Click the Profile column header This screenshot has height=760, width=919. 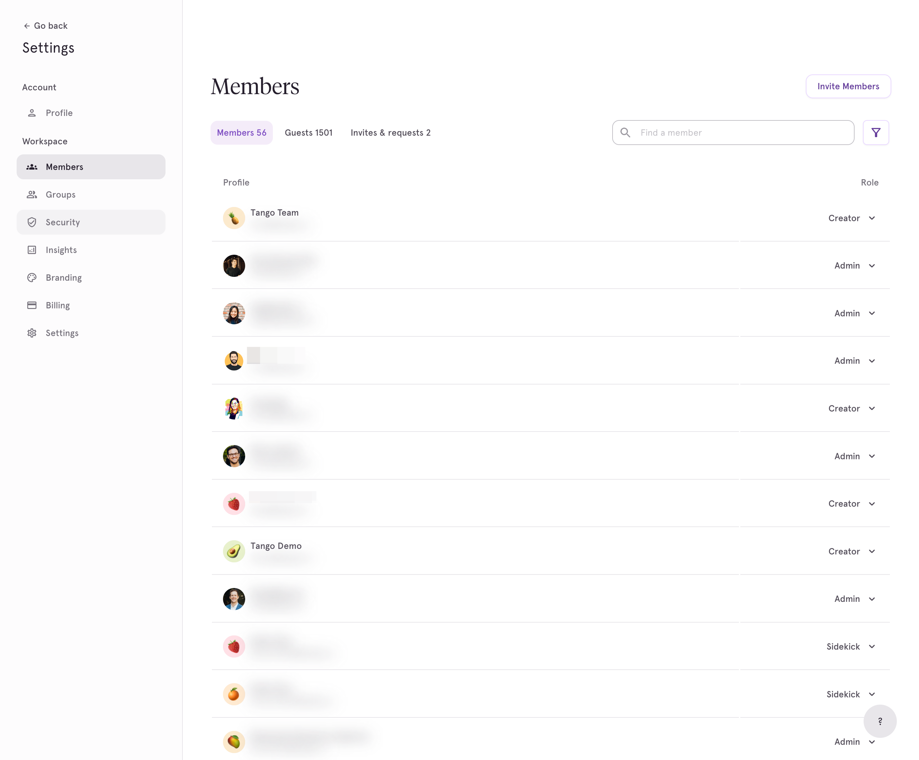tap(236, 182)
